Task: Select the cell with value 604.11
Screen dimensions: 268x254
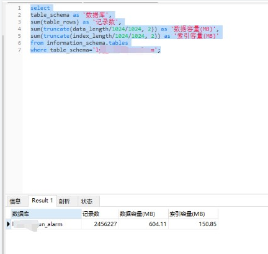Action: pos(143,224)
